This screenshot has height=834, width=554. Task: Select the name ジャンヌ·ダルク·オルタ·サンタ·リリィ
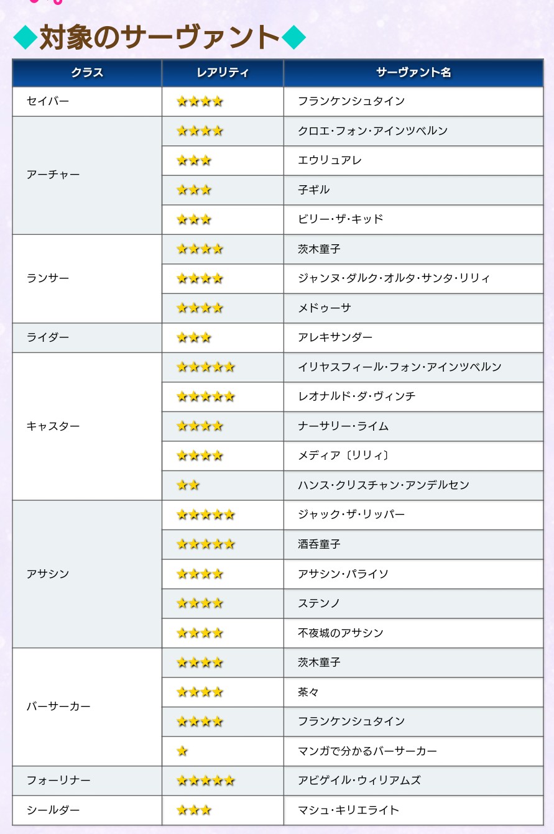394,278
